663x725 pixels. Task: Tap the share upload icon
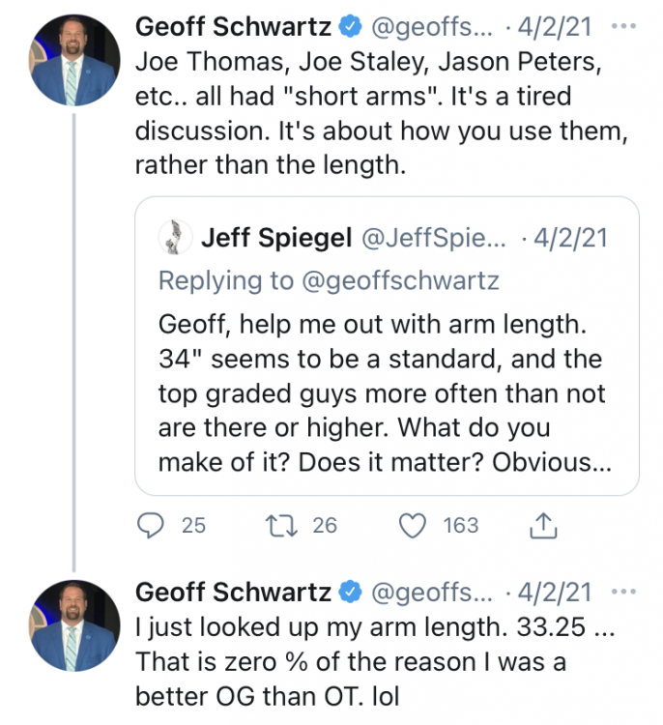pos(544,525)
